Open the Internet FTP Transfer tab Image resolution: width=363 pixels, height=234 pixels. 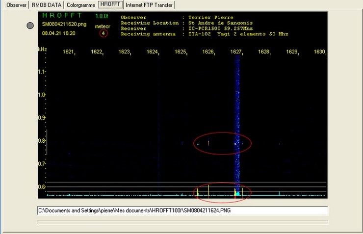149,5
